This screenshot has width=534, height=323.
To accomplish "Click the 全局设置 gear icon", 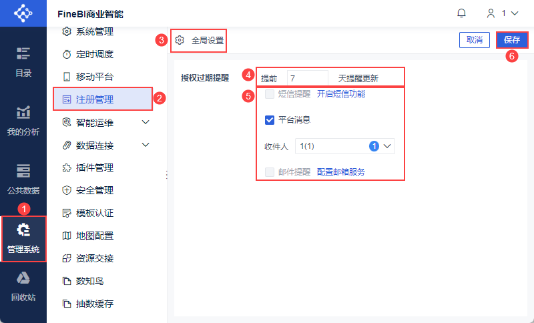I will point(180,40).
